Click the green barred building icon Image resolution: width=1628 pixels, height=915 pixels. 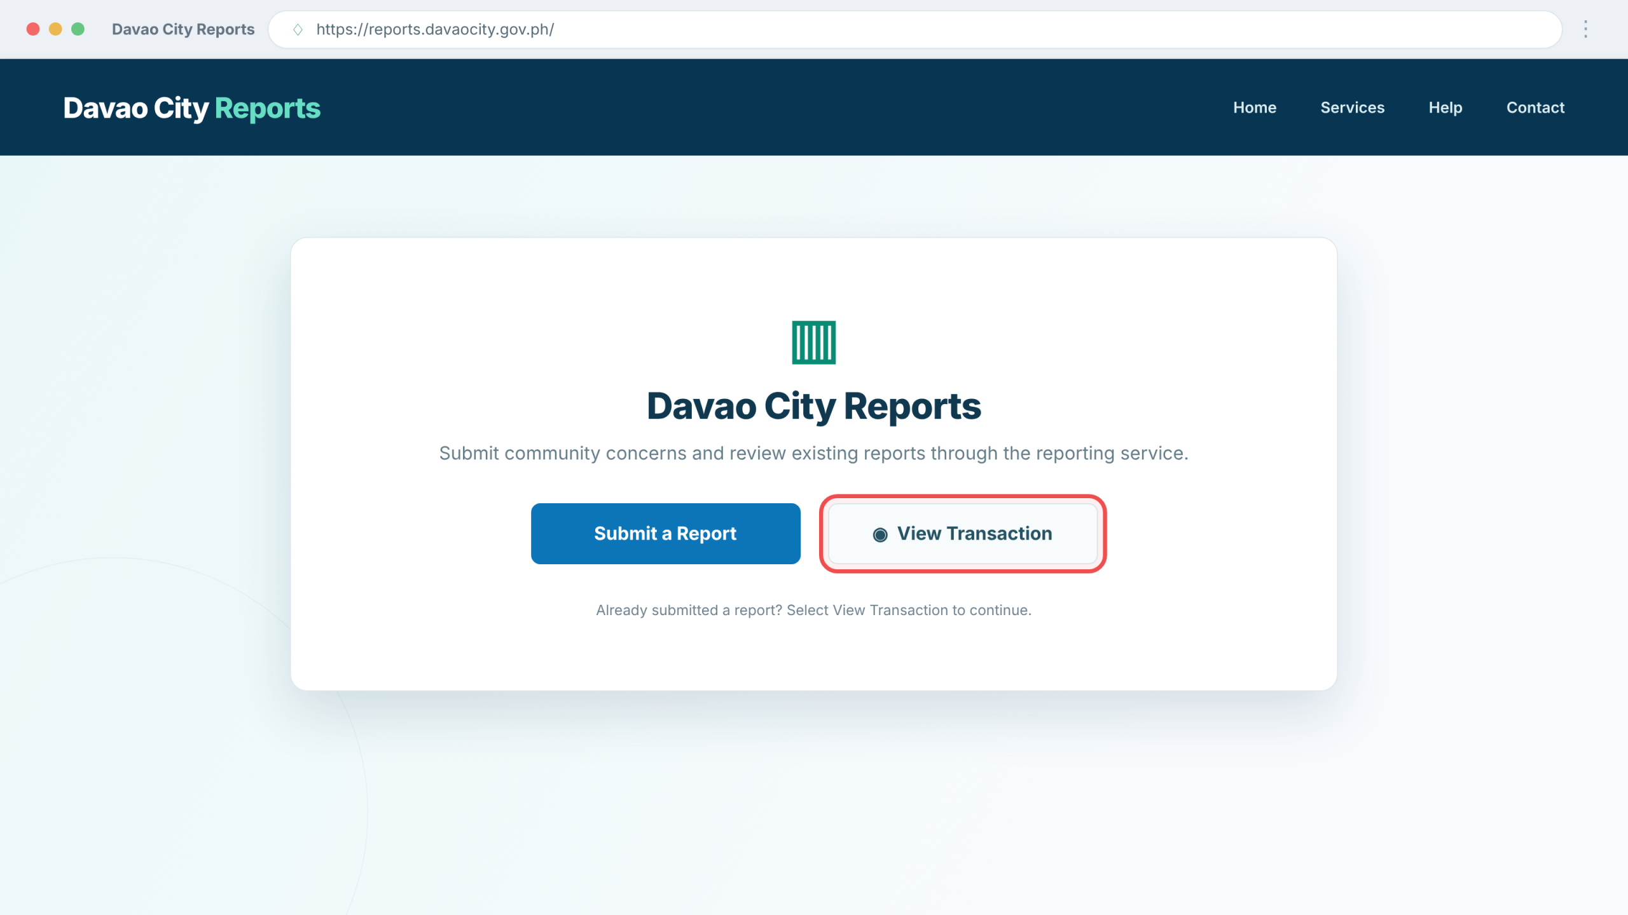coord(813,342)
